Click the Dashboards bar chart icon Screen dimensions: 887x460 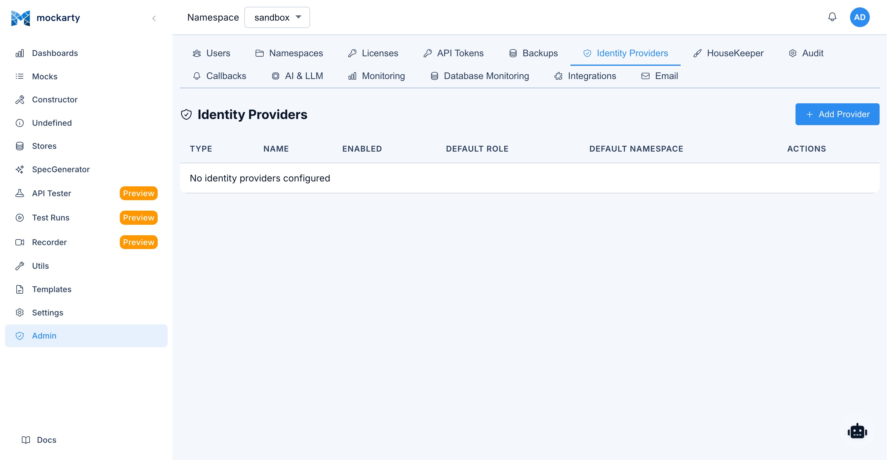(x=20, y=53)
